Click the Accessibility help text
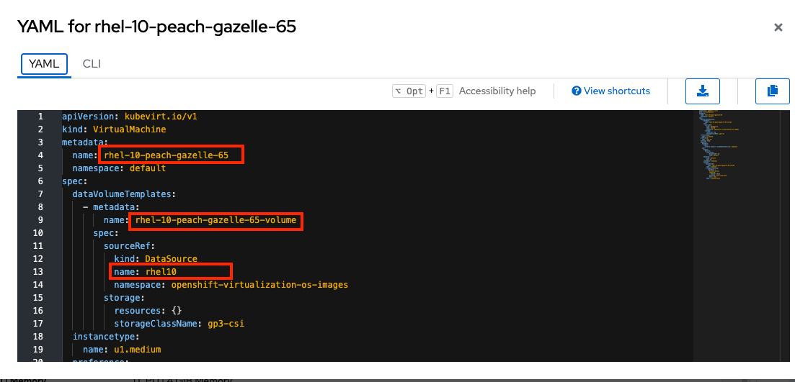This screenshot has height=382, width=795. (x=497, y=91)
